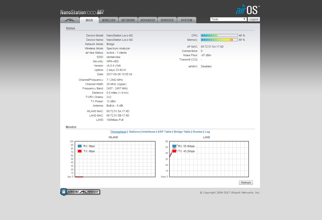Click the Genuine Product badge

(x=80, y=192)
